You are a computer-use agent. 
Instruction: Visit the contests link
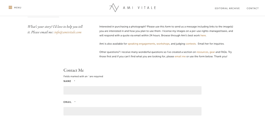[x=191, y=44]
